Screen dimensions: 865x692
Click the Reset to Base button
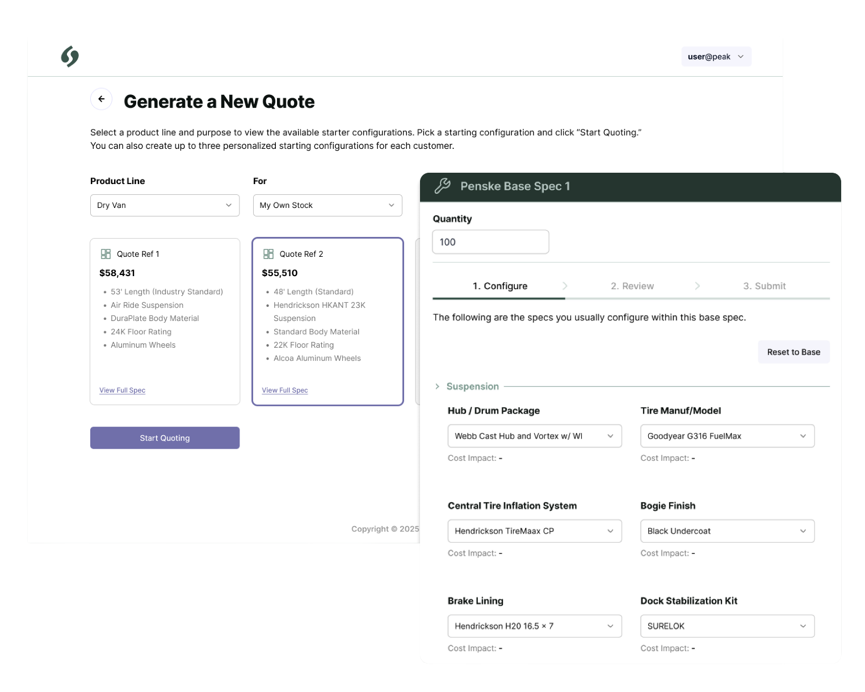click(x=793, y=352)
